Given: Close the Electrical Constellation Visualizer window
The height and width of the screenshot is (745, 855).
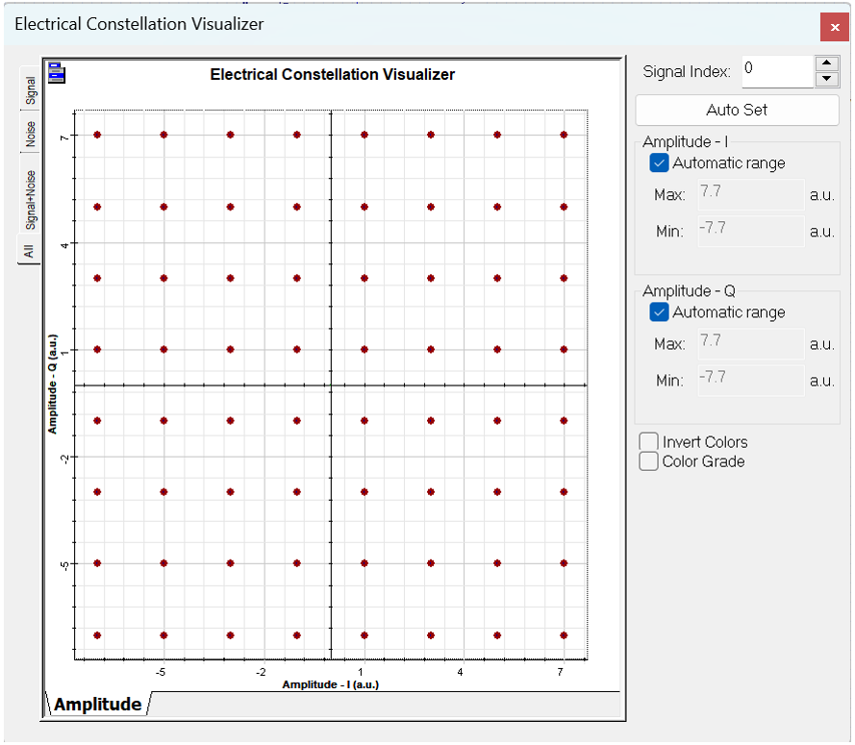Looking at the screenshot, I should [x=834, y=28].
